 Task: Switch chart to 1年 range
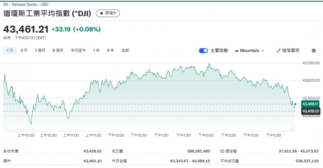click(96, 50)
